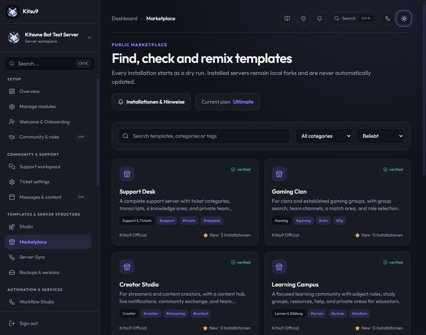Click the Marketplace storefront sidebar icon
The width and height of the screenshot is (426, 335).
(12, 242)
